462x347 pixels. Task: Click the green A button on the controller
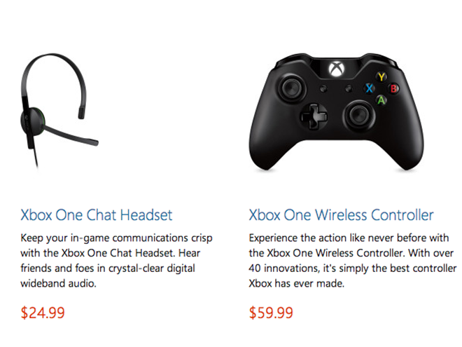[381, 100]
